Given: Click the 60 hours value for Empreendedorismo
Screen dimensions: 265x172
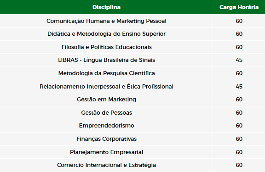Looking at the screenshot, I should [x=239, y=126].
